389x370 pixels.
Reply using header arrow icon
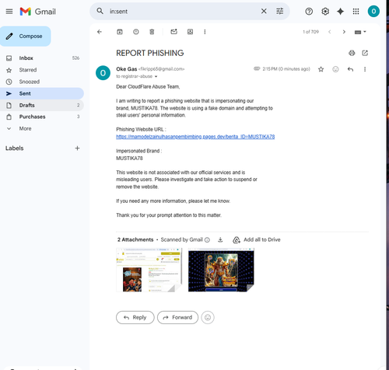point(350,69)
